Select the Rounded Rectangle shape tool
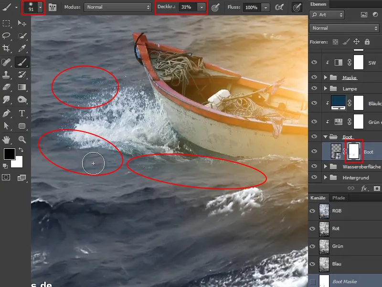Viewport: 382px width, 287px height. click(x=22, y=126)
